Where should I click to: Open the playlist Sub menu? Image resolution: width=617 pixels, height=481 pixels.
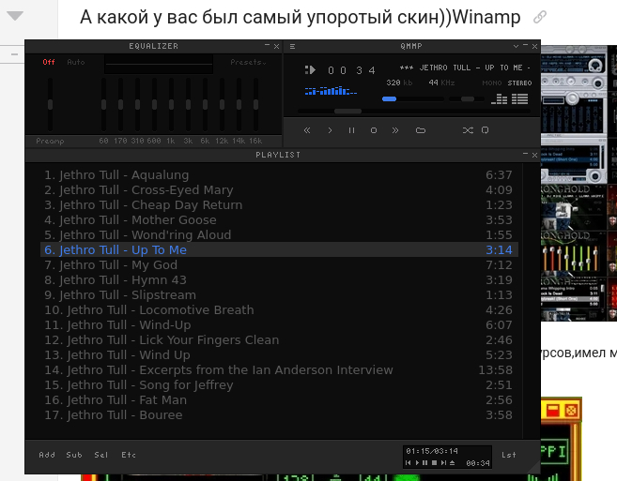tap(74, 455)
